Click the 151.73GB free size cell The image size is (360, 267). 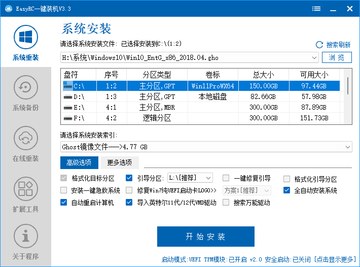(314, 118)
